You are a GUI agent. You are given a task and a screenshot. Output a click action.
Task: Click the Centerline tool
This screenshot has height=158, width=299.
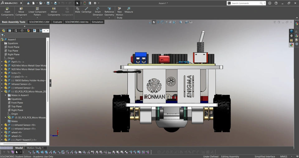(x=87, y=10)
